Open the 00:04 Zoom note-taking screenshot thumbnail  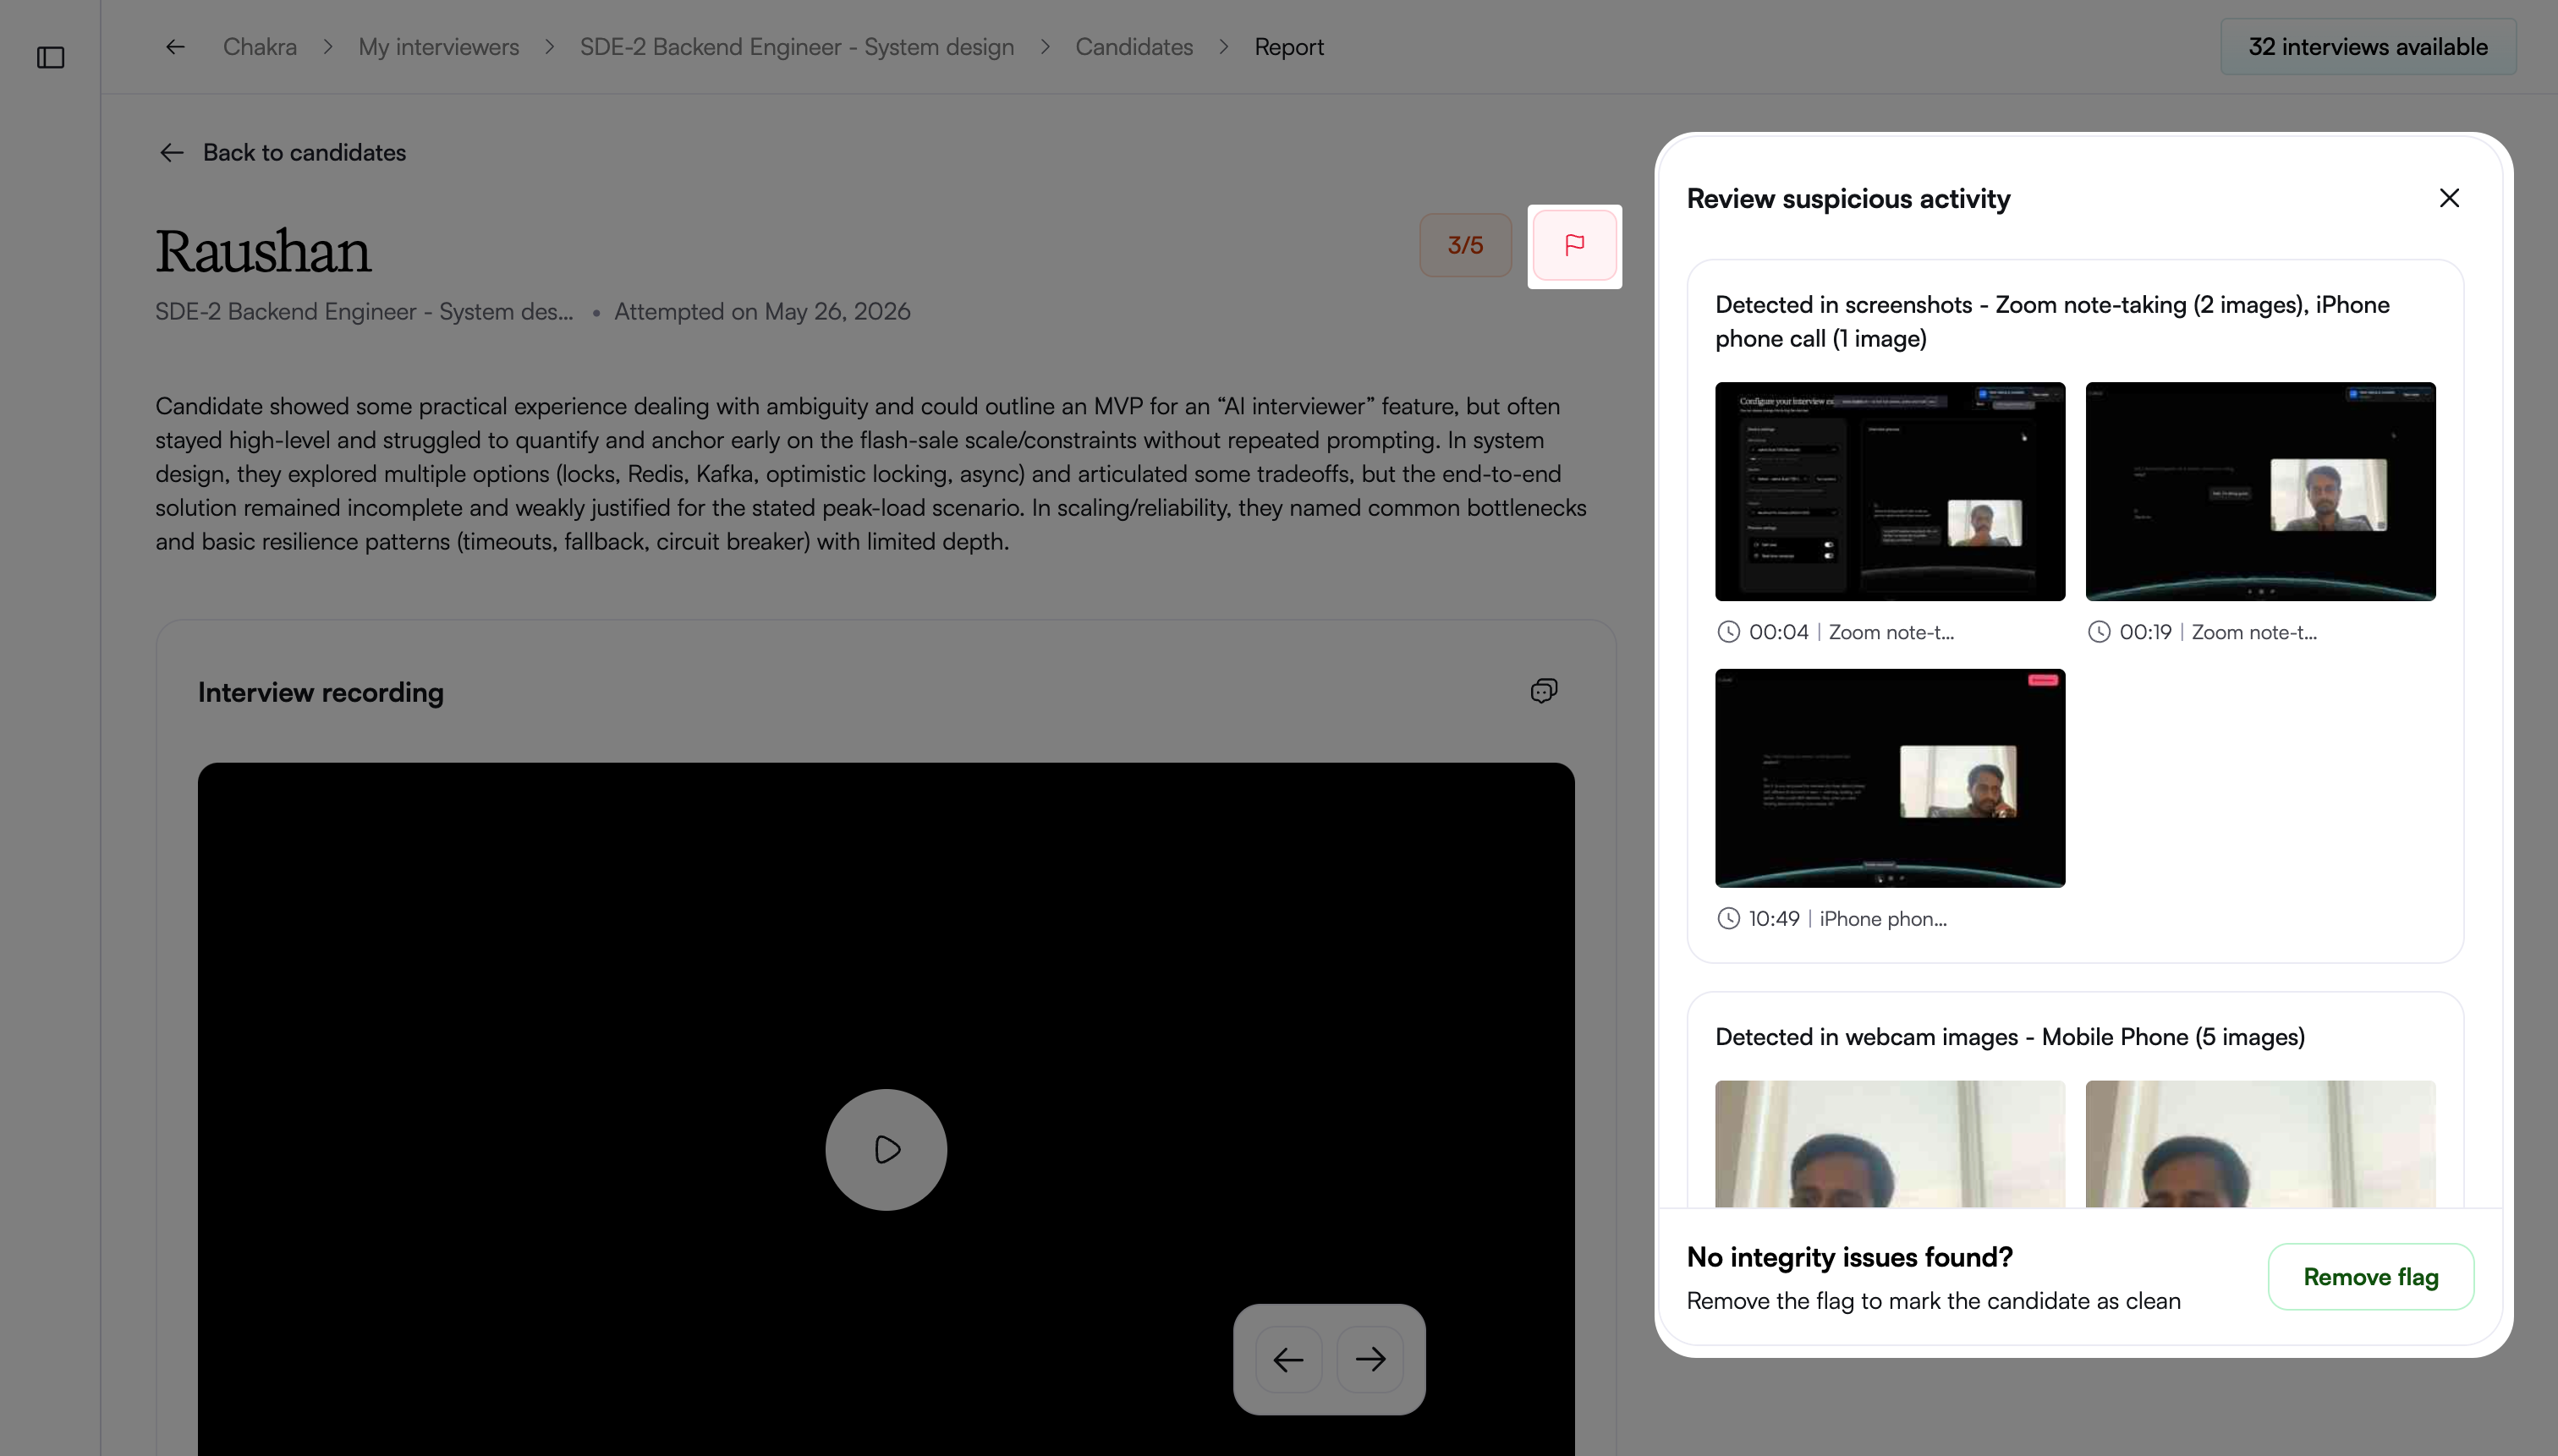click(x=1890, y=491)
